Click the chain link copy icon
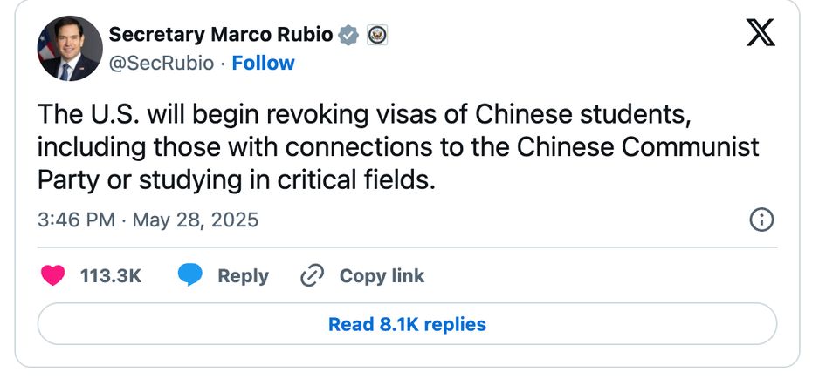The height and width of the screenshot is (392, 819). (312, 276)
